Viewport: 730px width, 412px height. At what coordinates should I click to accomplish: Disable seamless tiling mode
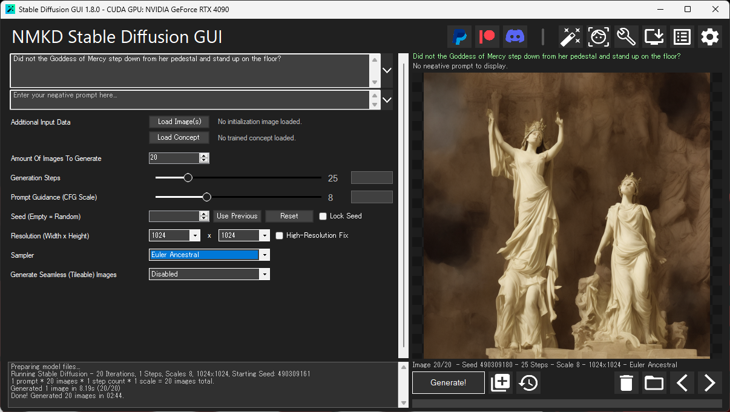(x=265, y=274)
